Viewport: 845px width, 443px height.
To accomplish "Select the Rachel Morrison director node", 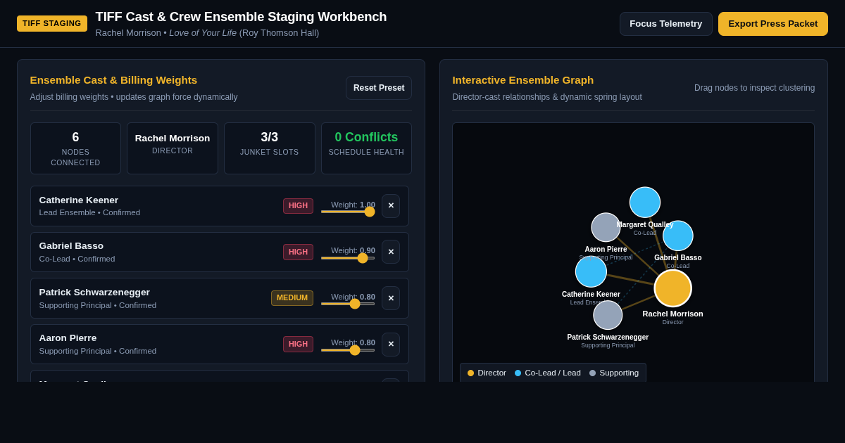I will point(672,288).
